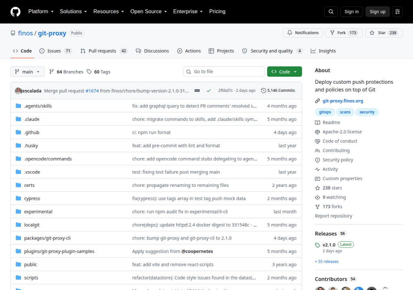Click the fork icon in Fork button
Image resolution: width=413 pixels, height=290 pixels.
point(332,33)
